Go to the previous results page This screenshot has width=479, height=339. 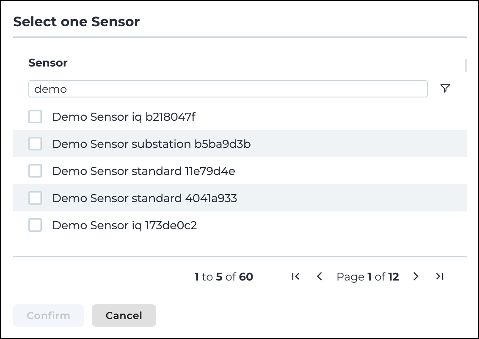(319, 277)
